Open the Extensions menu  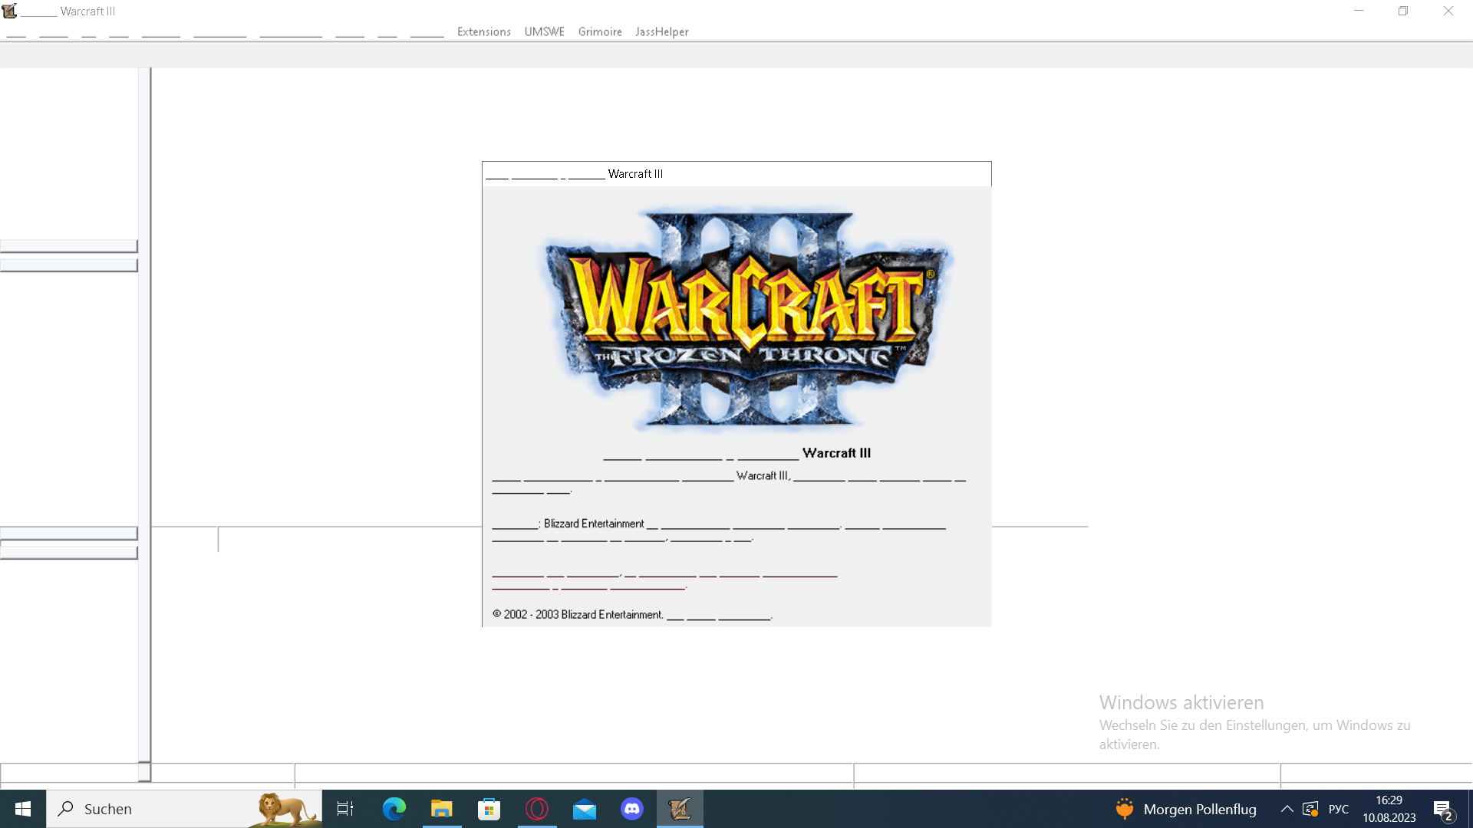click(x=483, y=31)
